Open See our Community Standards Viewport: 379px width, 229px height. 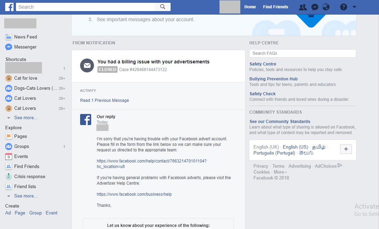tap(280, 122)
